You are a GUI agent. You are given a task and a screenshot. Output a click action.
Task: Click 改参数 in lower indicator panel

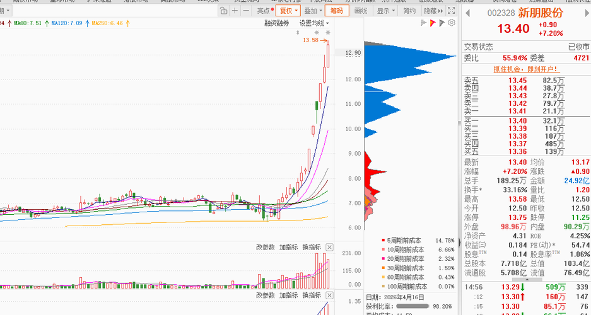point(266,295)
